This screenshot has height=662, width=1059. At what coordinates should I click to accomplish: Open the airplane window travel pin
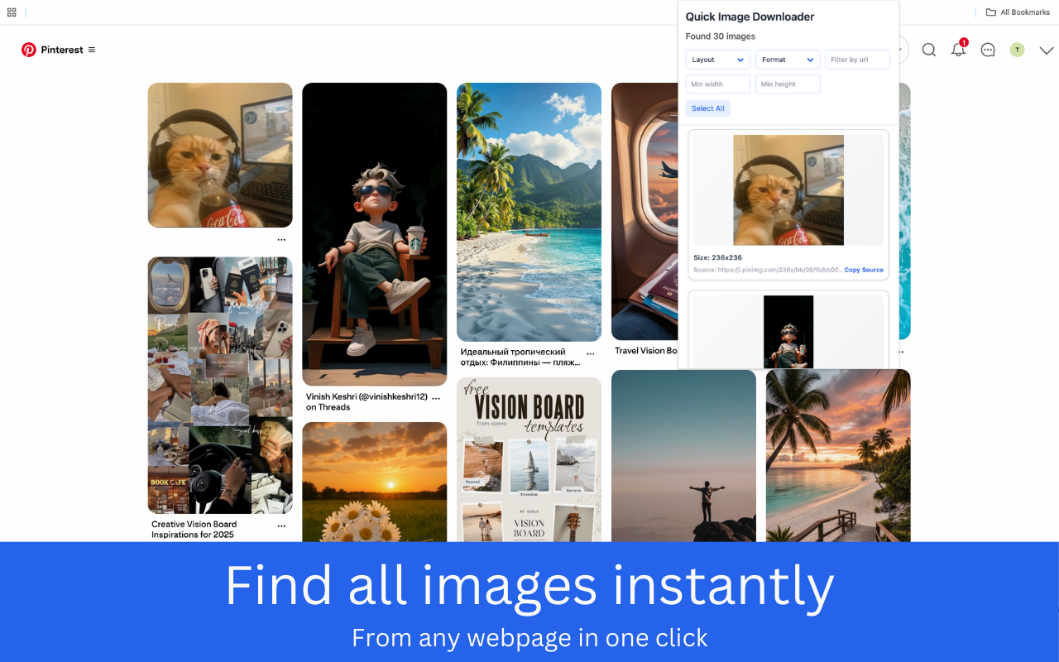pyautogui.click(x=645, y=212)
